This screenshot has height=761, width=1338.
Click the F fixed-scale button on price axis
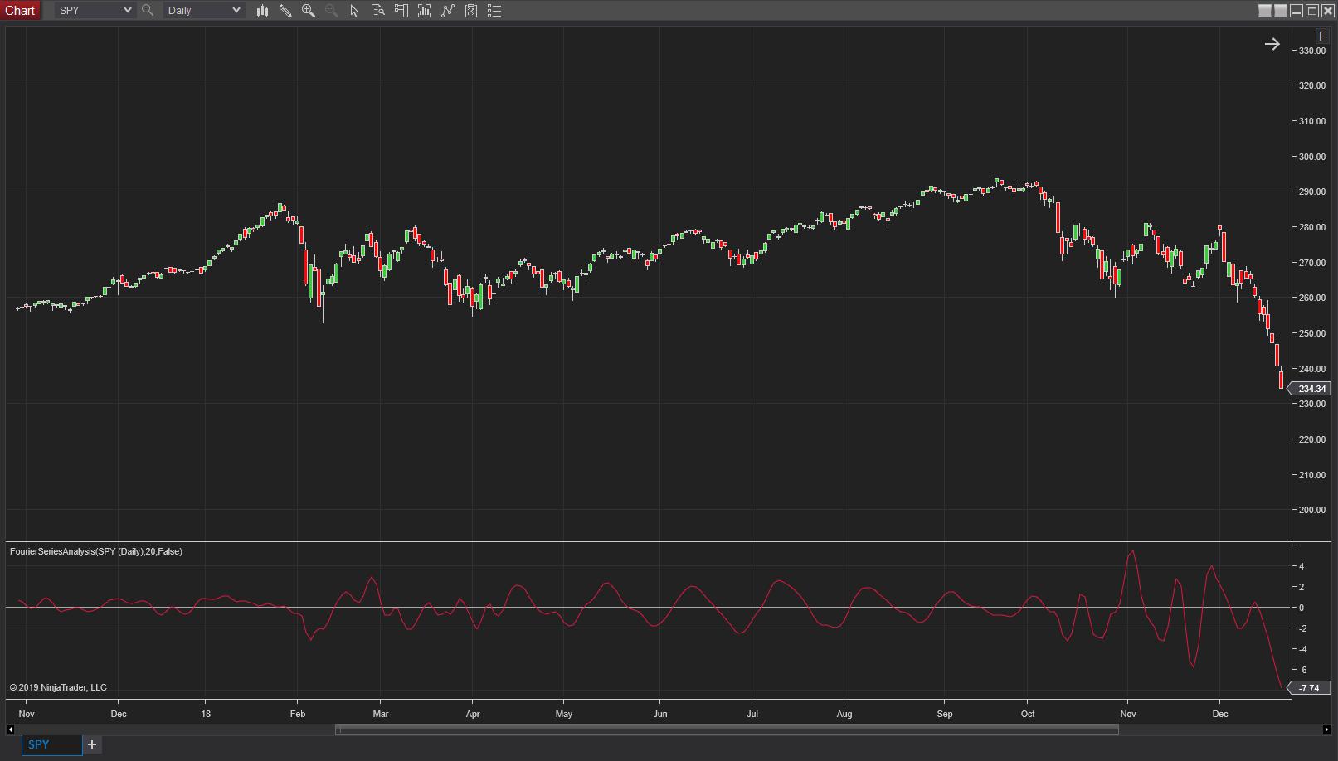click(1322, 36)
